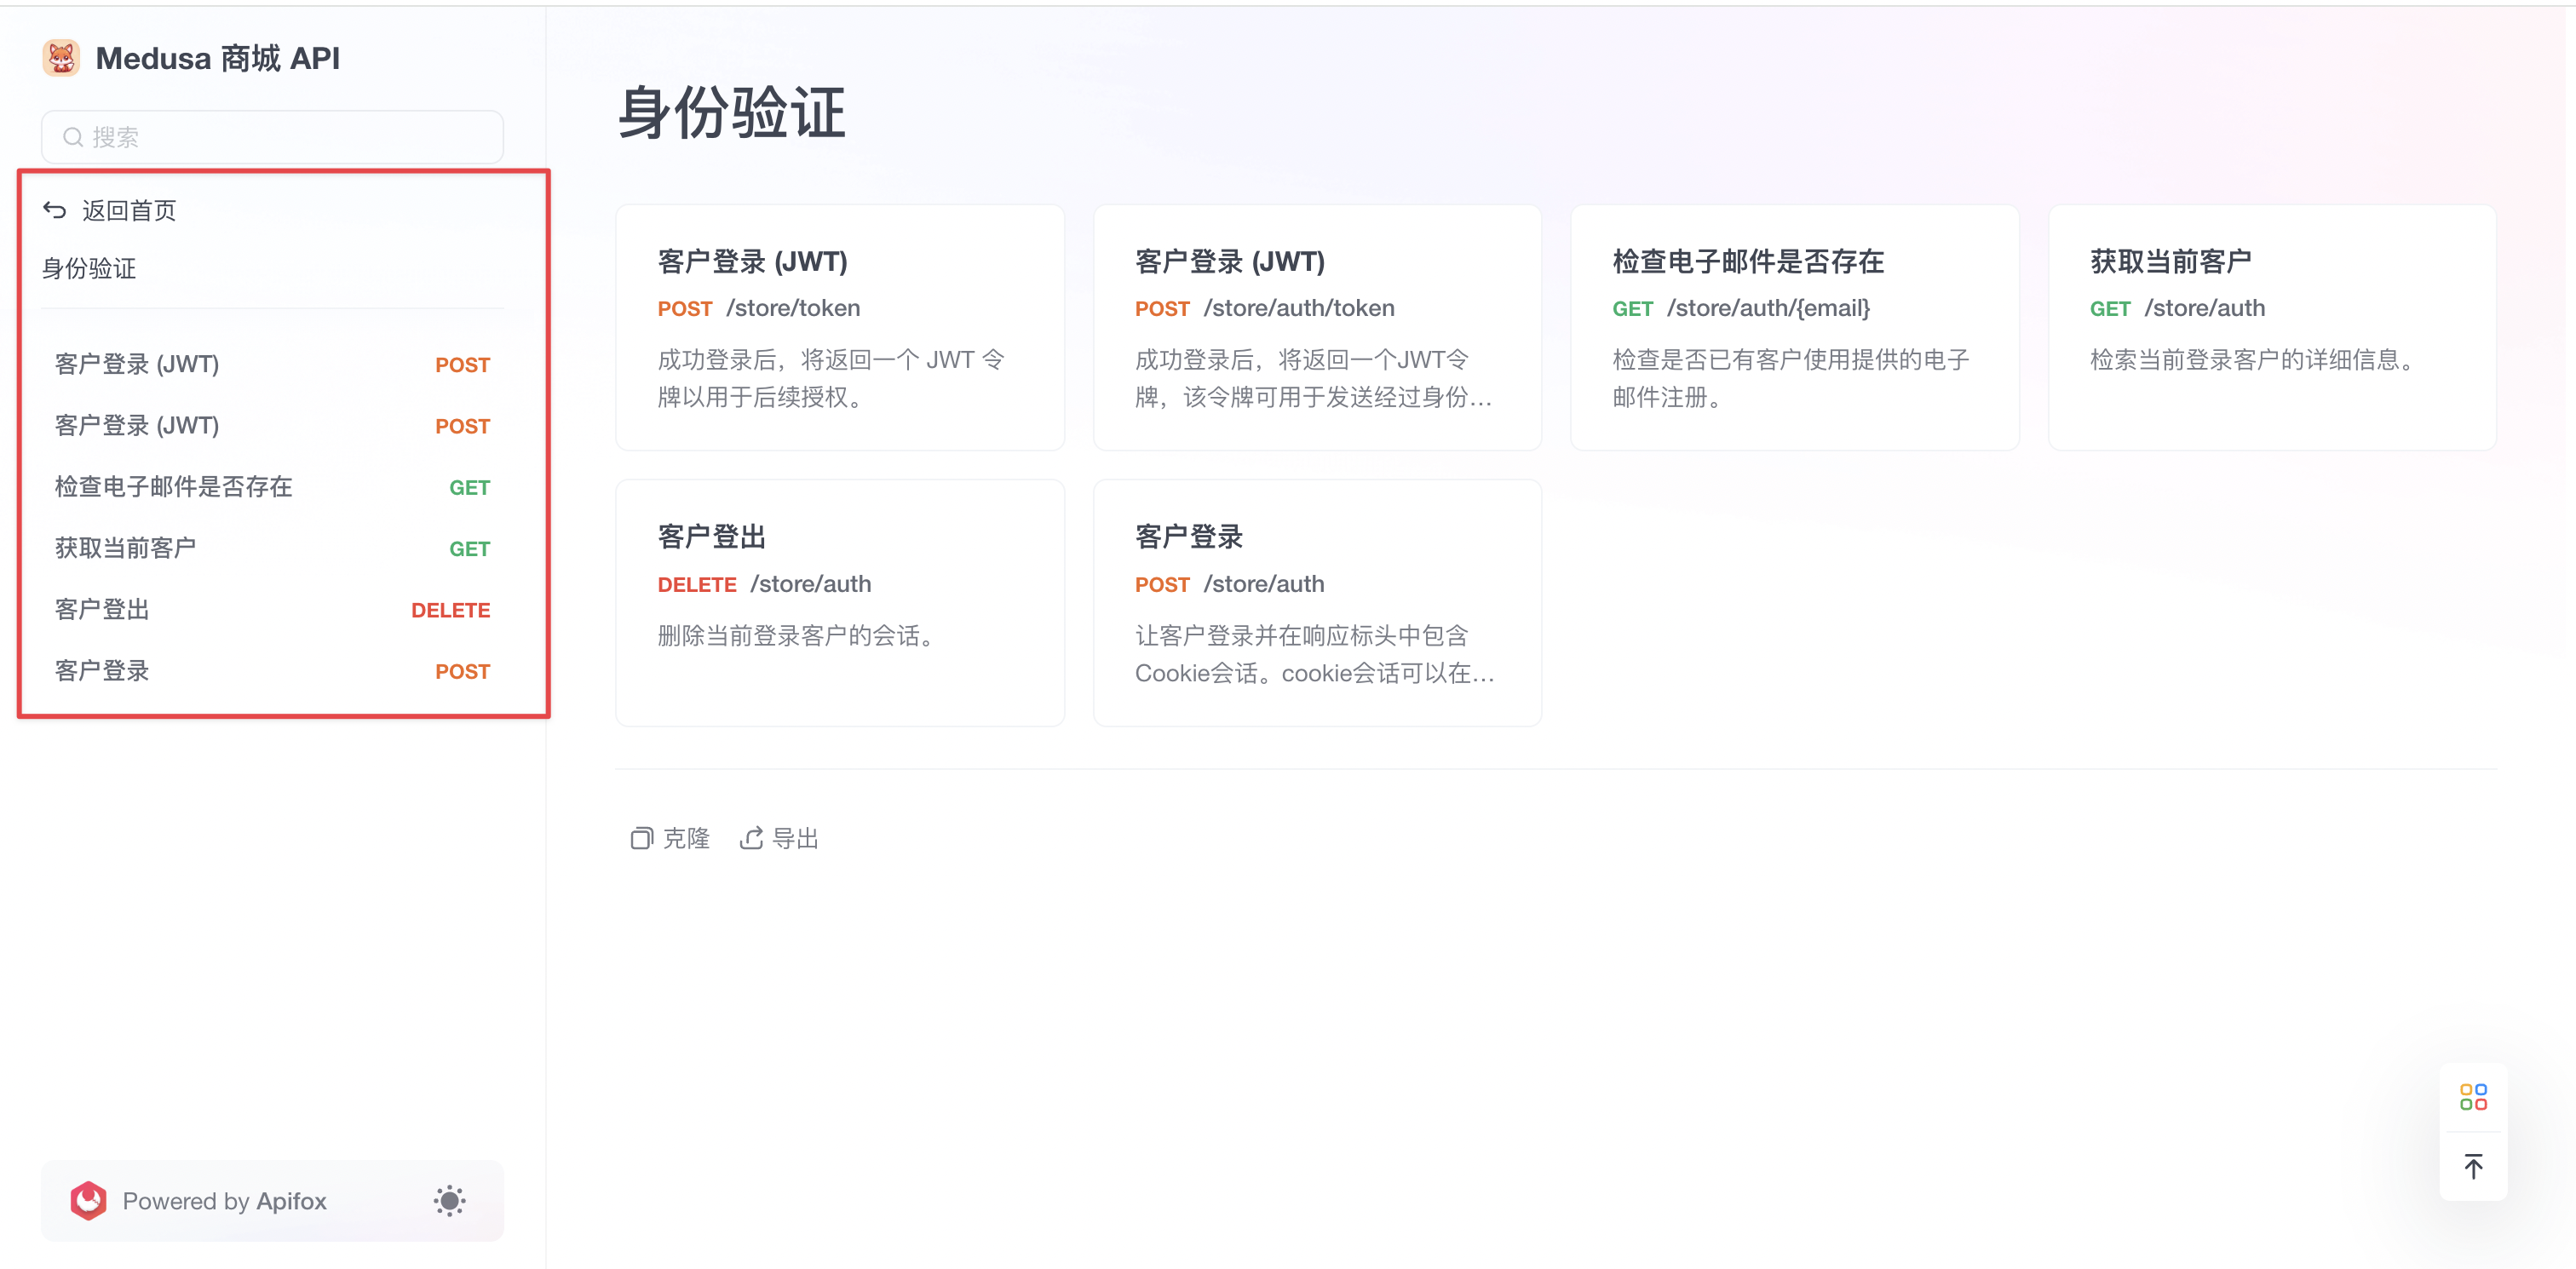Click the magnifier icon in the search box

coord(71,137)
